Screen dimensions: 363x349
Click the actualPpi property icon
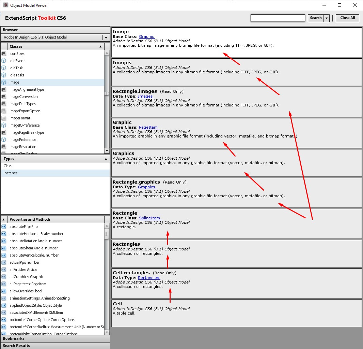click(4, 262)
